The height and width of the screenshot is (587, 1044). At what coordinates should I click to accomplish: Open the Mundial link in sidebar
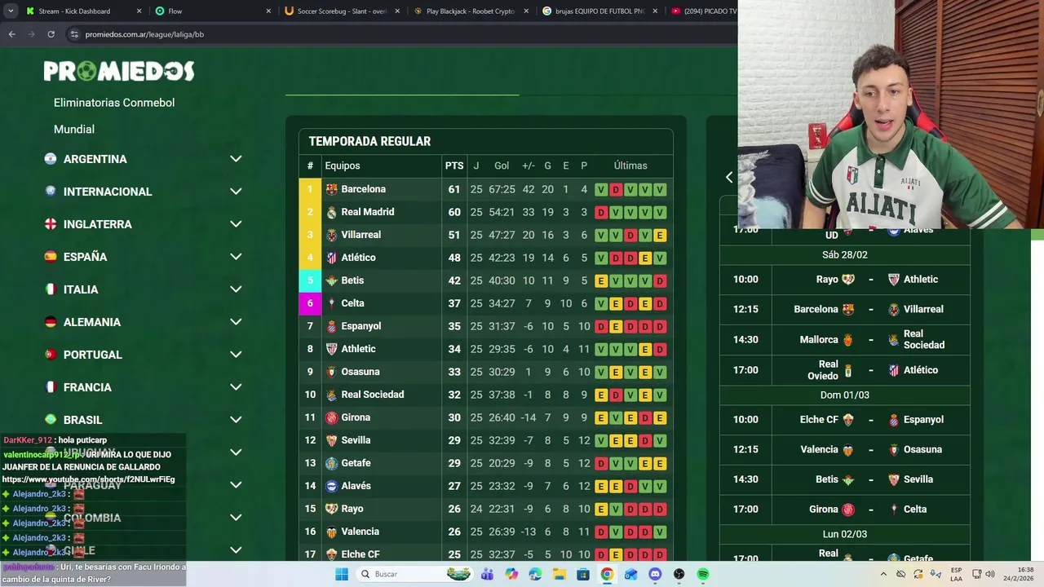[74, 130]
